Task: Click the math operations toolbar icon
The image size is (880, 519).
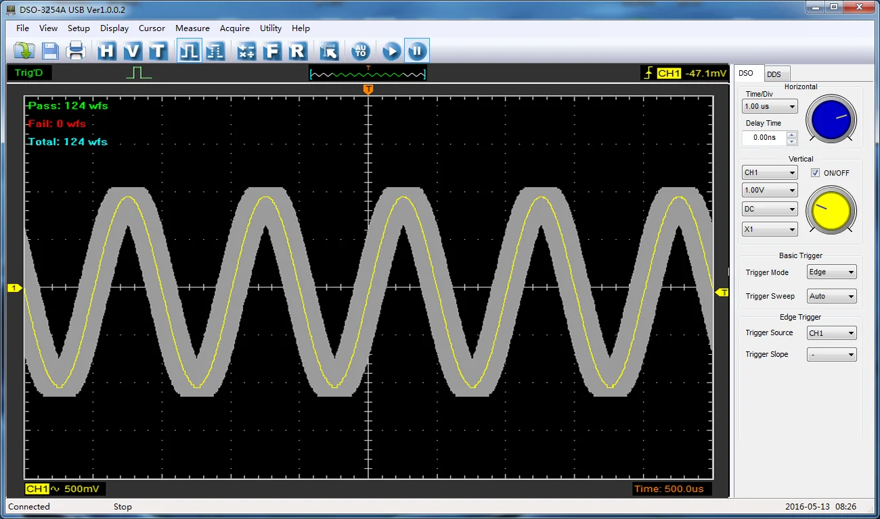Action: [246, 51]
